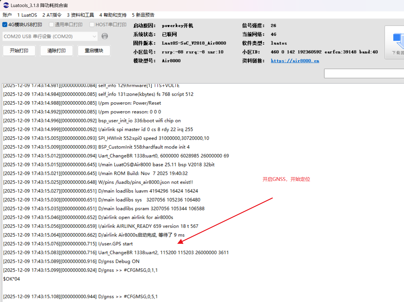Click the log line self_info 131:zone(kbytes)
This screenshot has height=302, width=404.
pos(98,94)
